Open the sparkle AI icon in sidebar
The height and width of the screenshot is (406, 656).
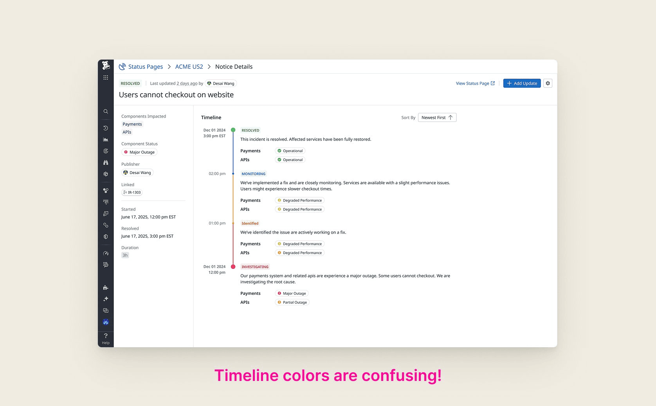pos(106,299)
